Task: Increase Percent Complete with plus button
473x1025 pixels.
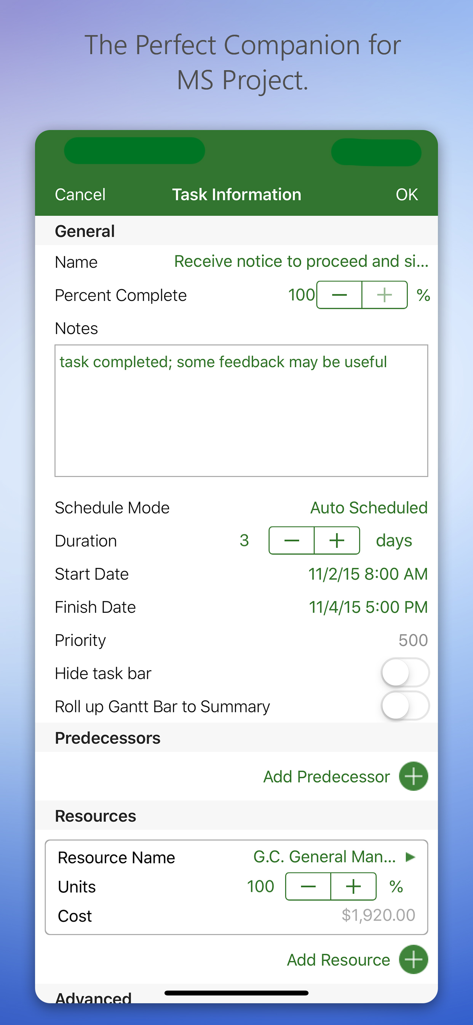Action: click(x=384, y=295)
